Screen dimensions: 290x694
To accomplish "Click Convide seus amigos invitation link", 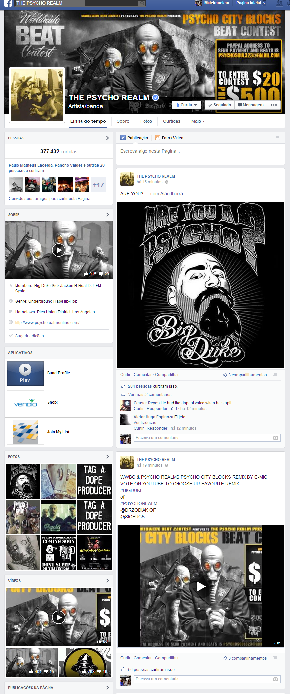I will [49, 199].
